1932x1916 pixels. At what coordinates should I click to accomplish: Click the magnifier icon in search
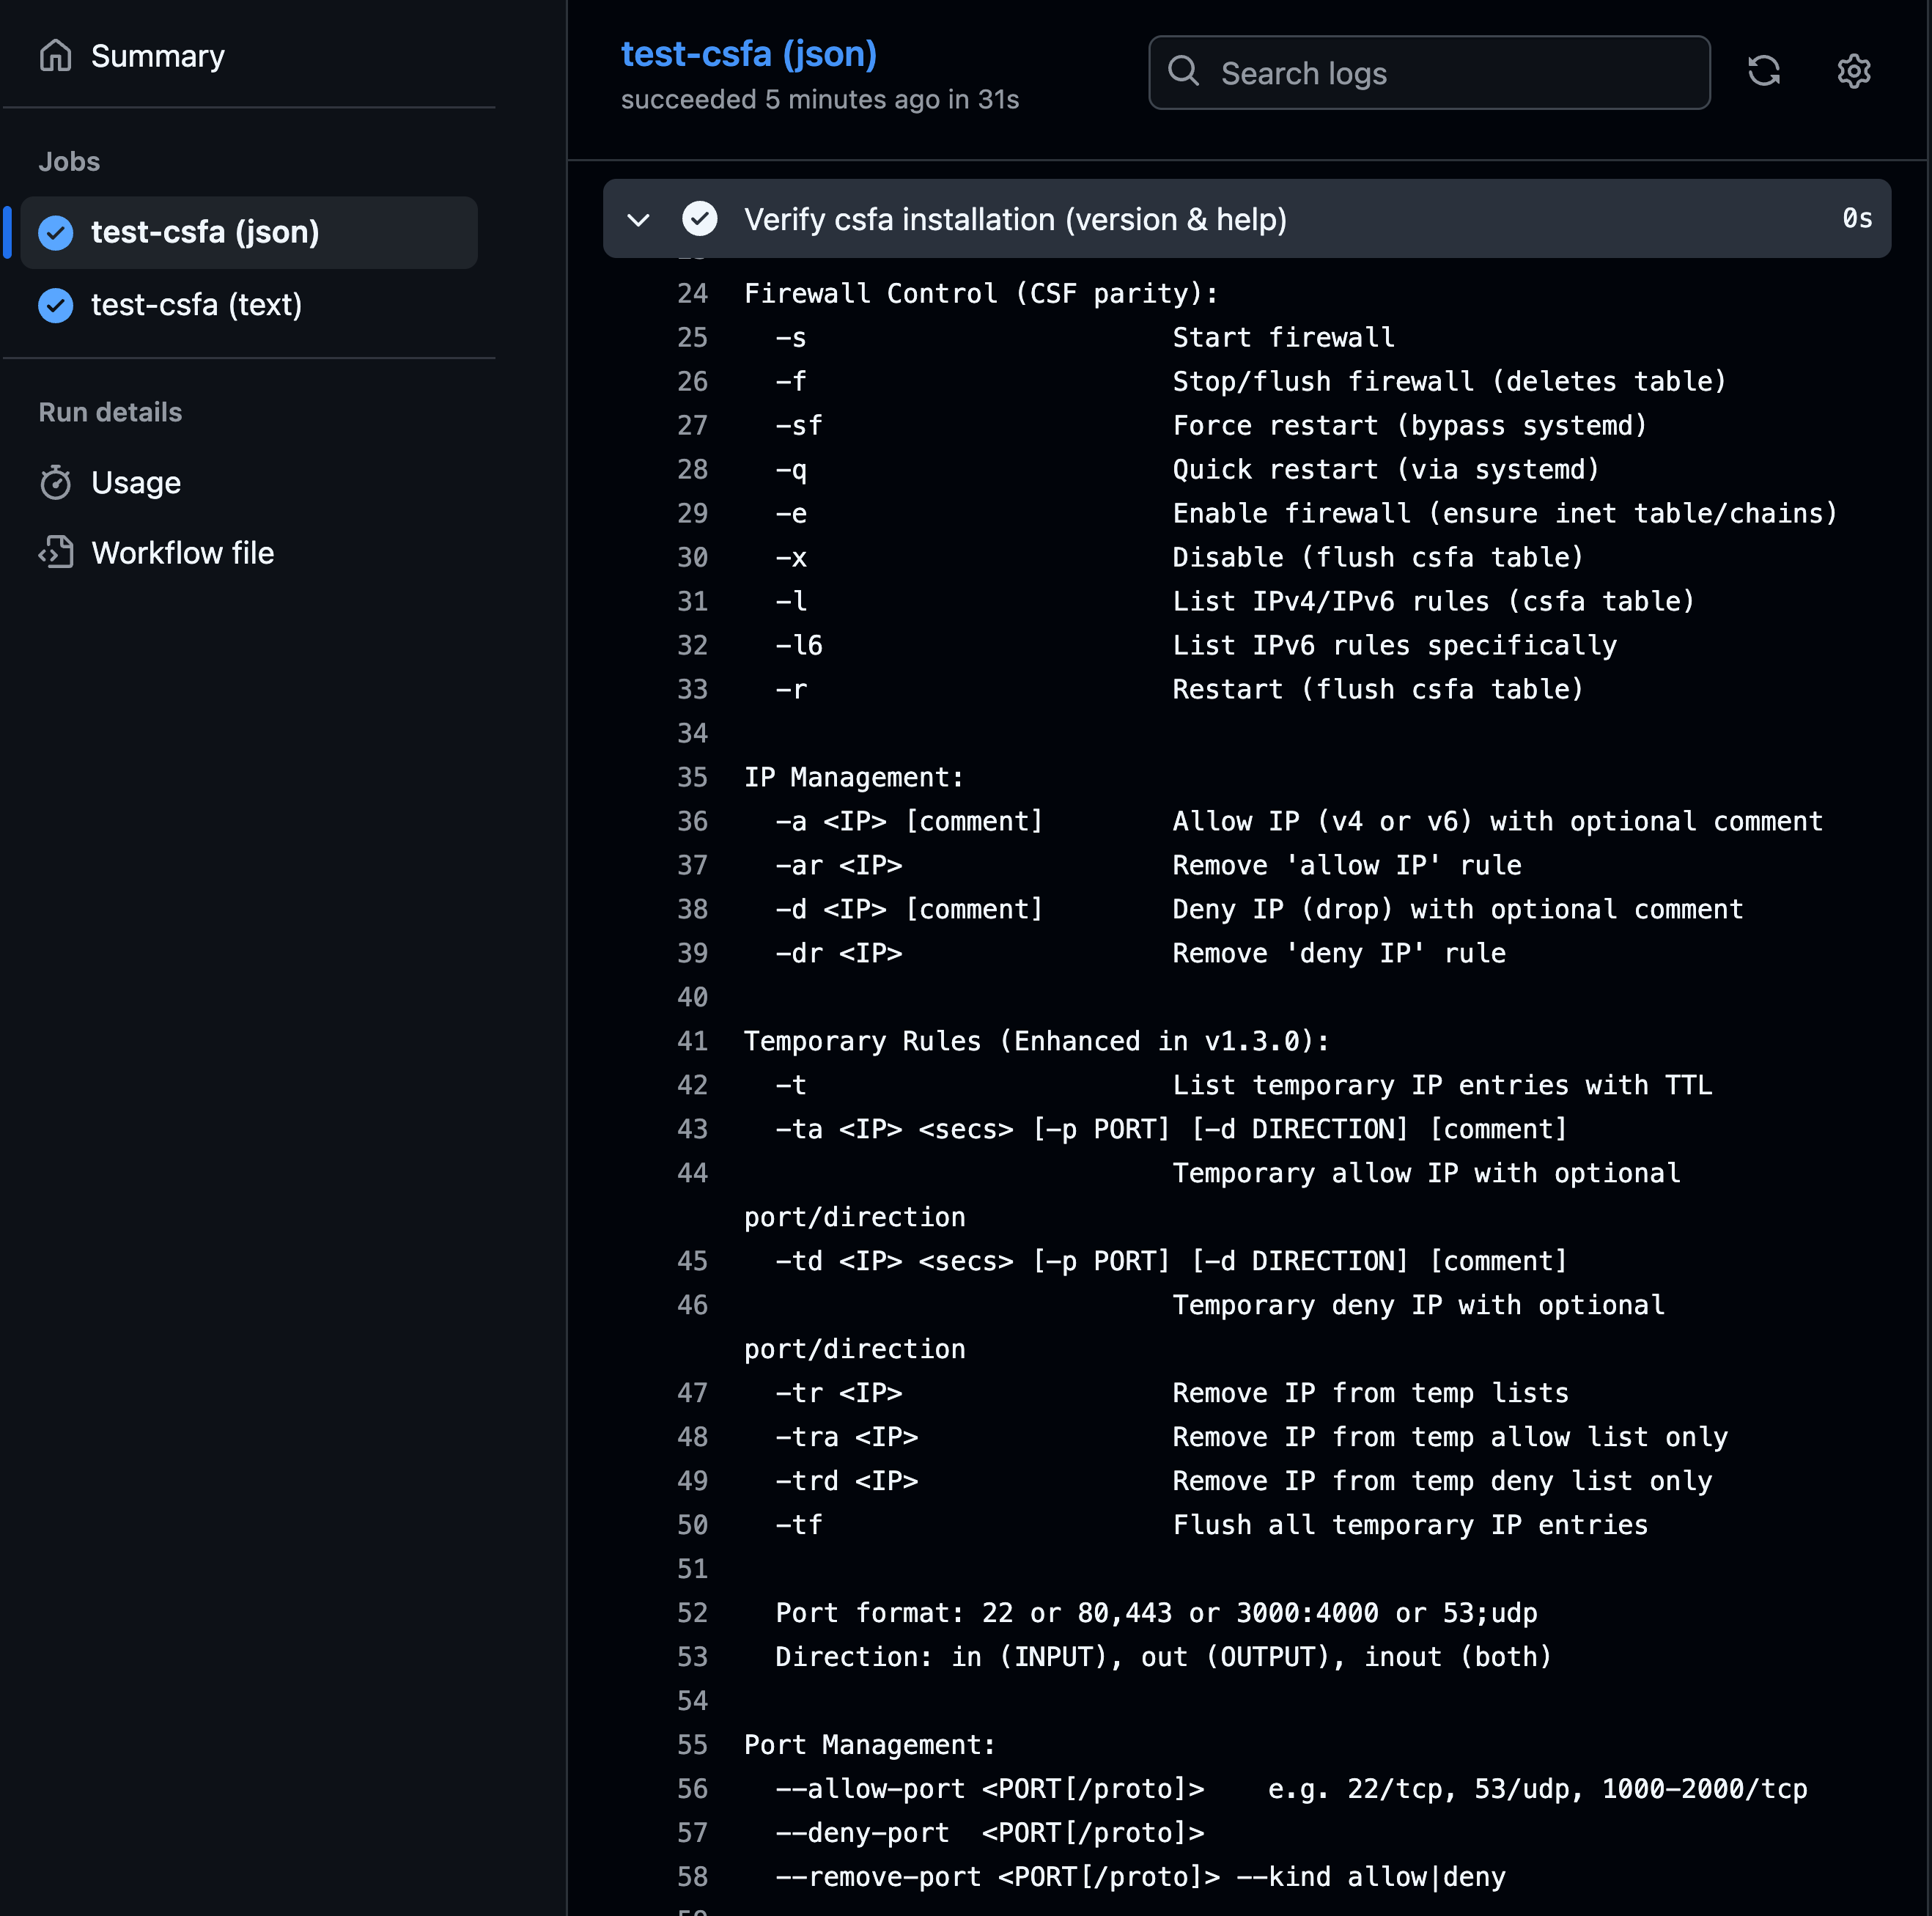1184,72
